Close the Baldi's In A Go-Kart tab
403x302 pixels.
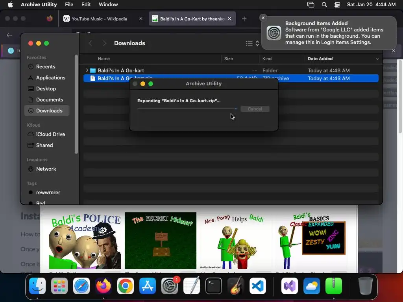point(229,18)
